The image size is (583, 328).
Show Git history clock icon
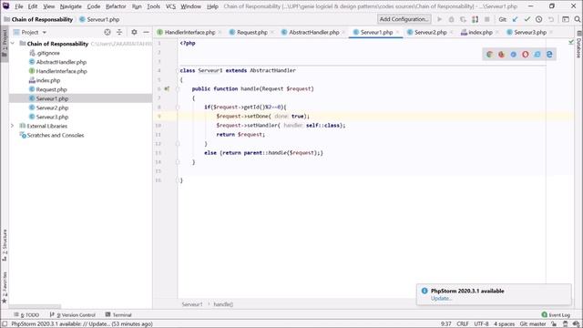[x=538, y=19]
